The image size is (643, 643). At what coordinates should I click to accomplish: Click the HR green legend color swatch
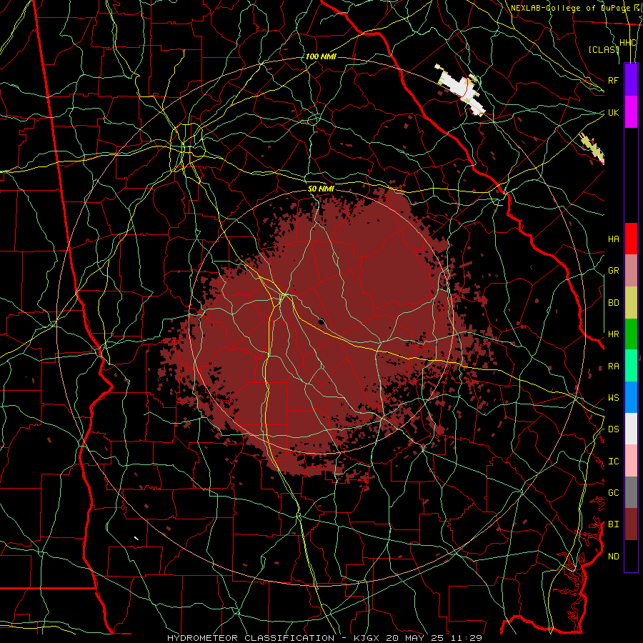click(x=631, y=334)
